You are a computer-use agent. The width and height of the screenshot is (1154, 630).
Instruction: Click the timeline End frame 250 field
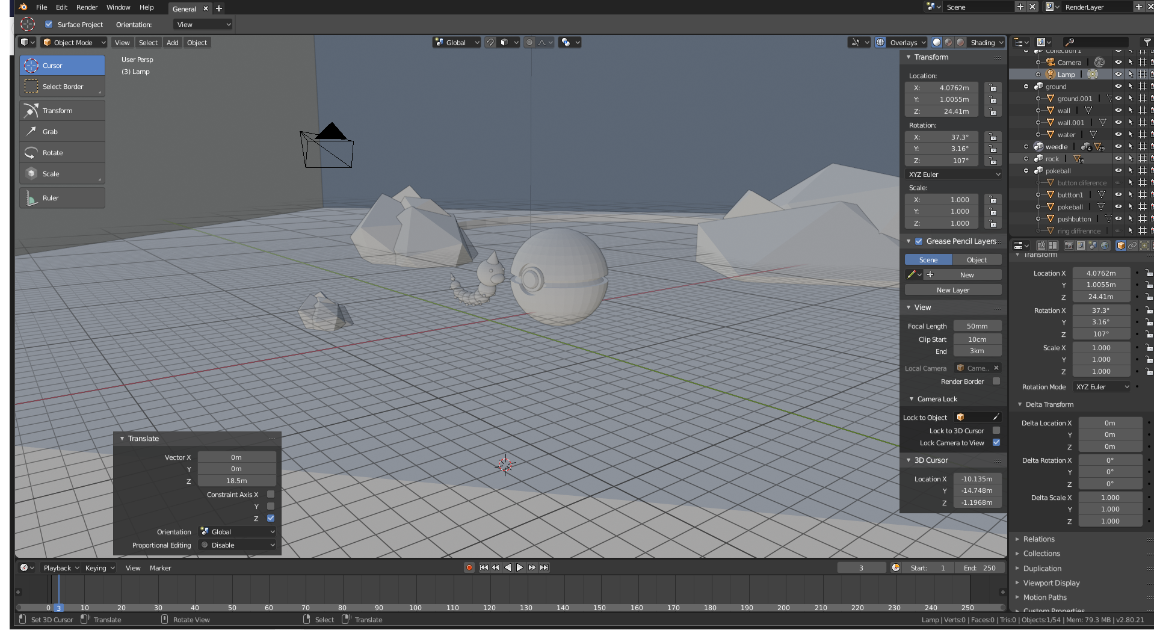click(x=980, y=568)
